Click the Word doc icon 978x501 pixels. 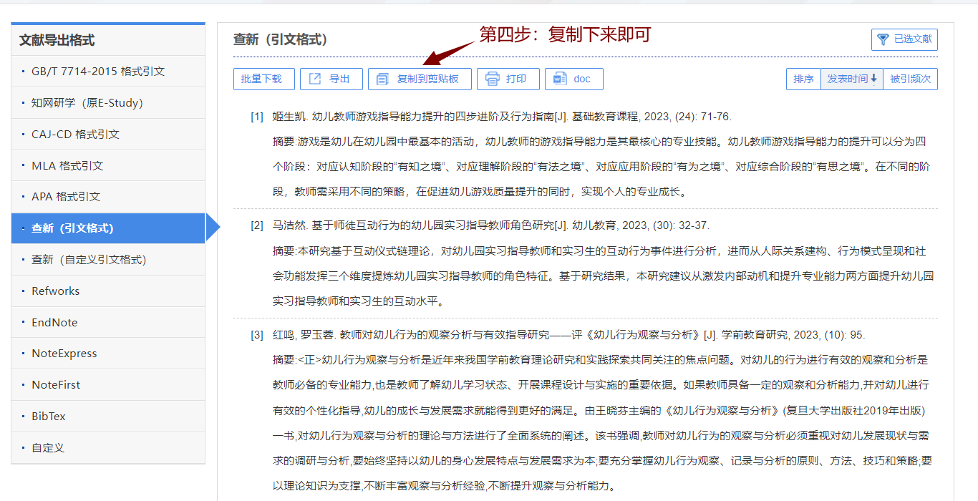pyautogui.click(x=559, y=79)
